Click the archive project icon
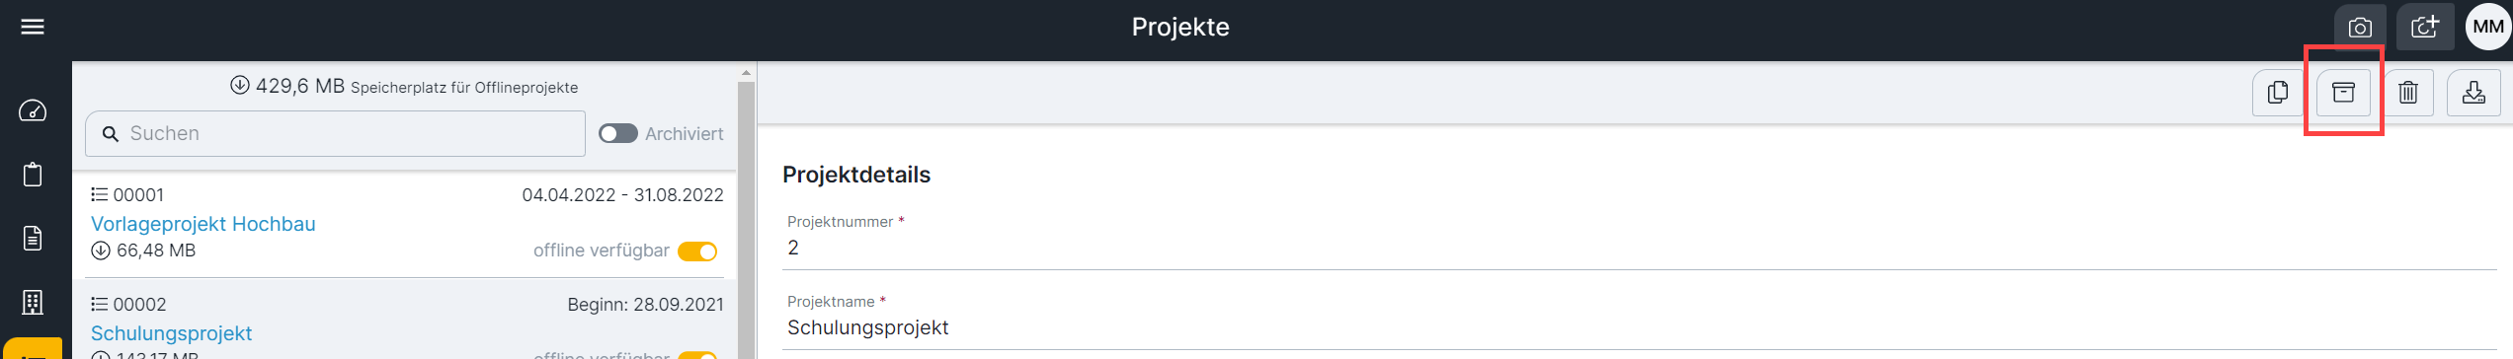Screen dimensions: 2513x359 (x=2343, y=93)
